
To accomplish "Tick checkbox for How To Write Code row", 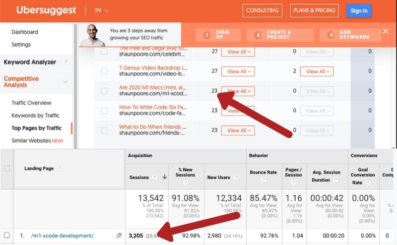I will click(104, 111).
